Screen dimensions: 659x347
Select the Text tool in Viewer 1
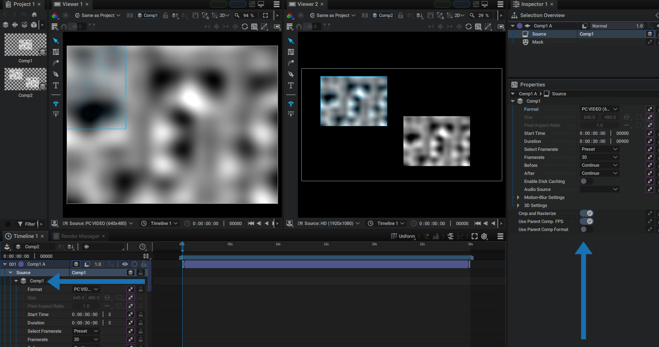coord(56,85)
